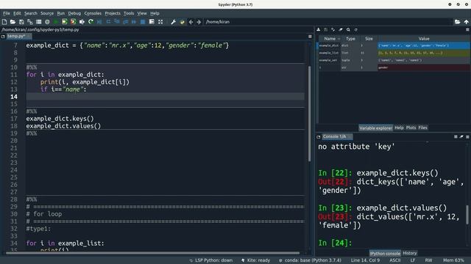The height and width of the screenshot is (264, 471).
Task: Run the file with the green play icon
Action: (56, 22)
